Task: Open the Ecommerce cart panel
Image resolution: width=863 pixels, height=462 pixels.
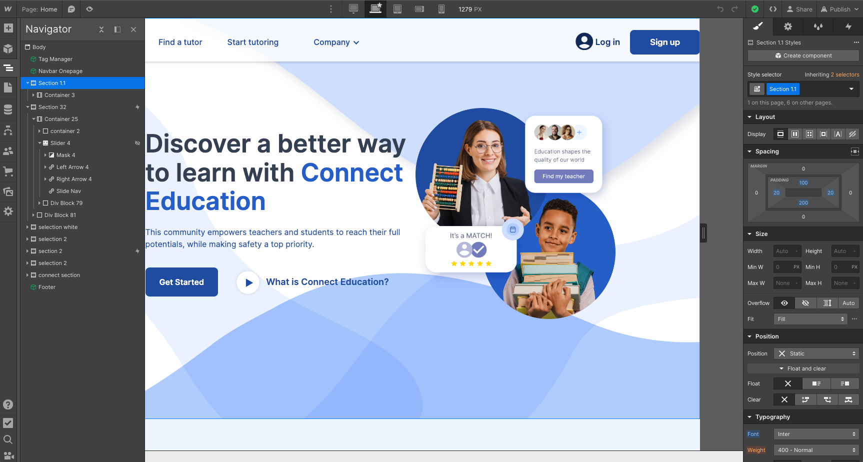Action: point(8,171)
